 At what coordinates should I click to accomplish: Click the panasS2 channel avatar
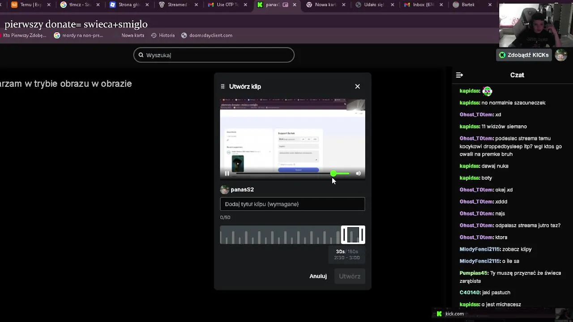coord(224,190)
